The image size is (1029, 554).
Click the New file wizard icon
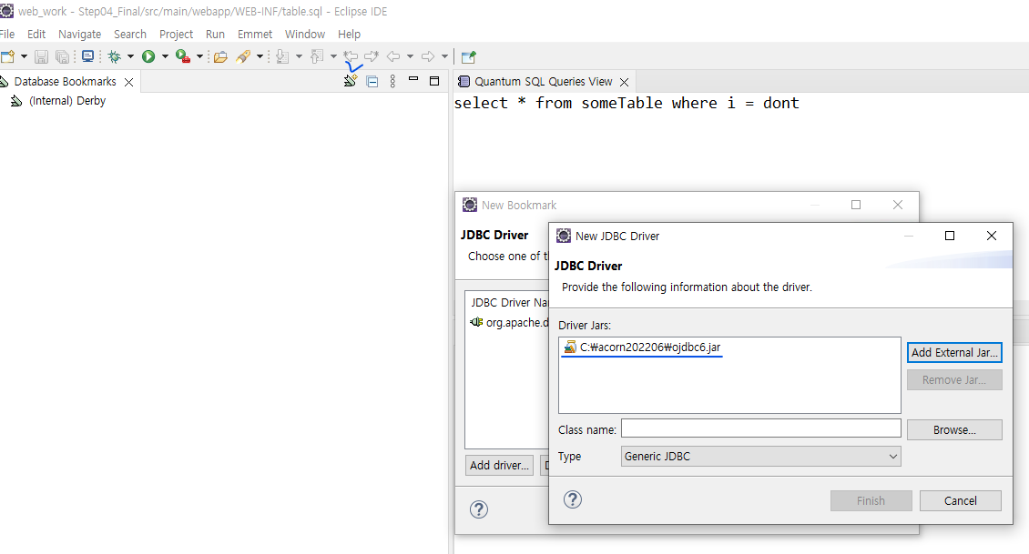[x=7, y=57]
